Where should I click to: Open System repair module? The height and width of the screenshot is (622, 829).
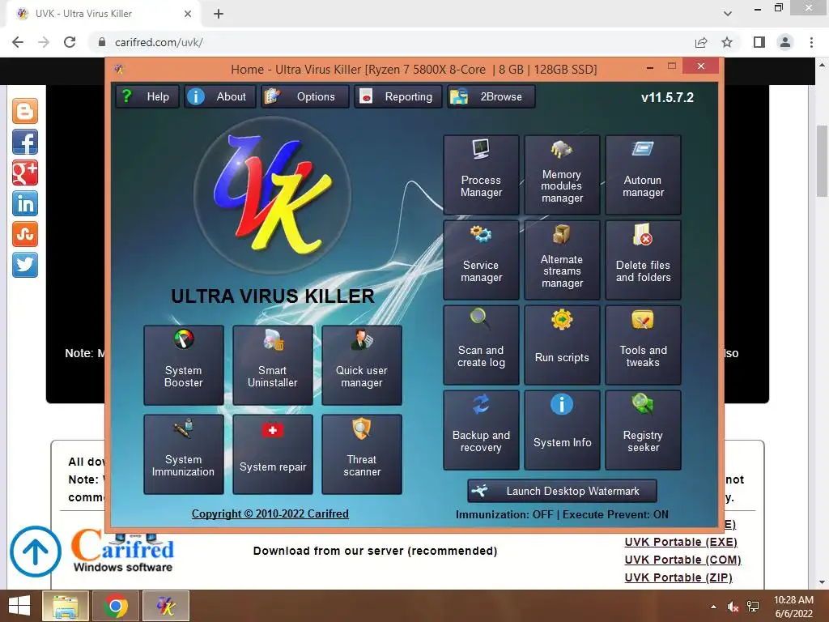tap(272, 454)
